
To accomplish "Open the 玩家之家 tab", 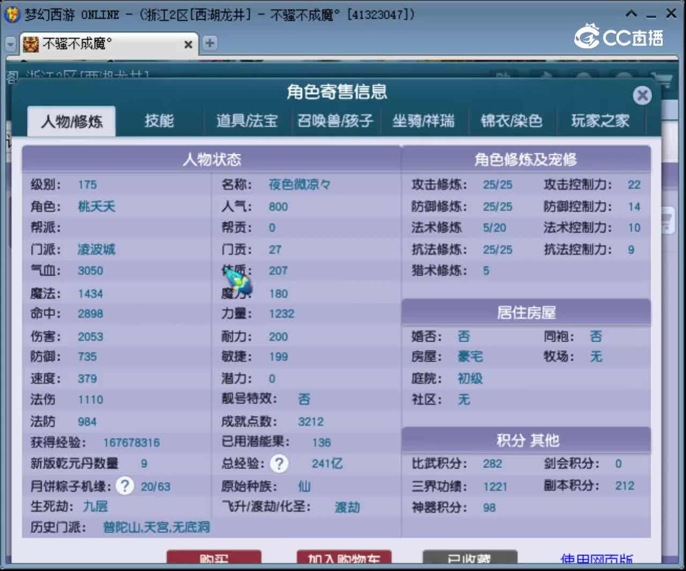I will coord(600,121).
